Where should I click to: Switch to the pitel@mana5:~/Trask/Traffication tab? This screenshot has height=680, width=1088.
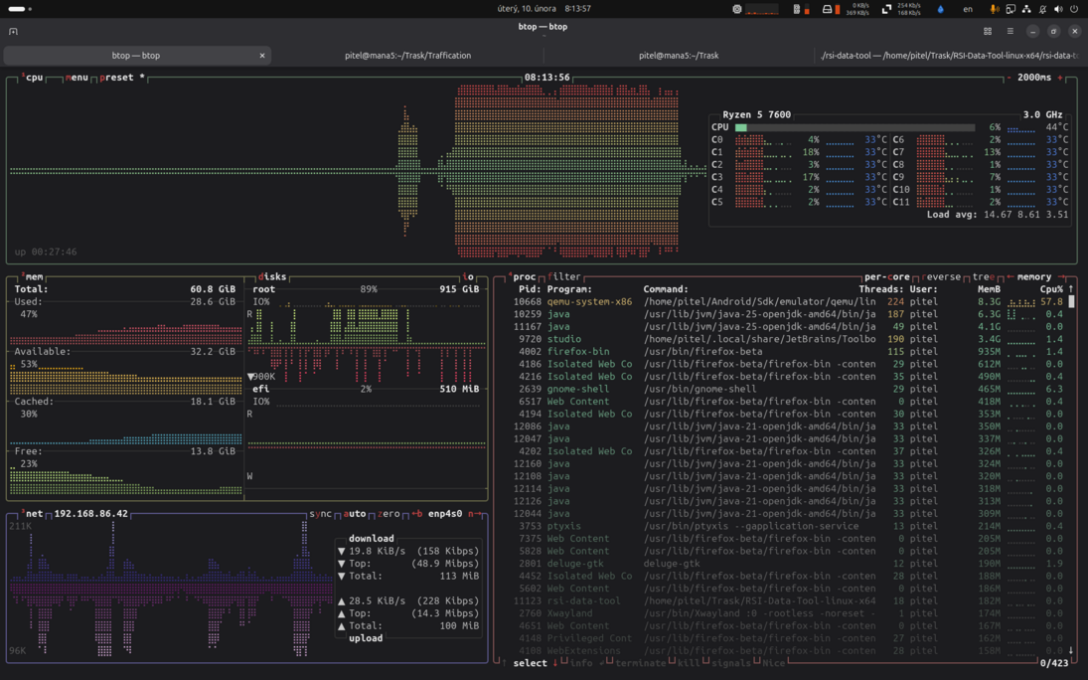(408, 56)
